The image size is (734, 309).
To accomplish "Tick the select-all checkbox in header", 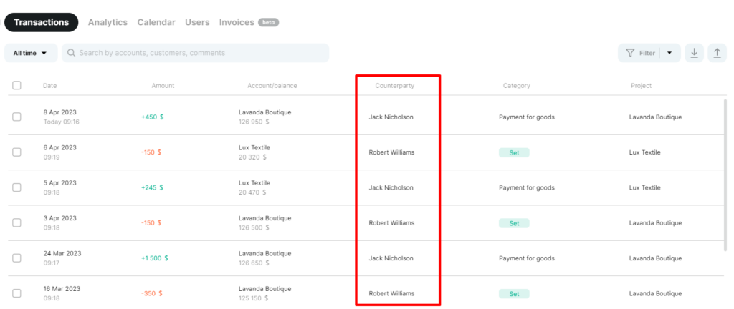I will tap(17, 85).
